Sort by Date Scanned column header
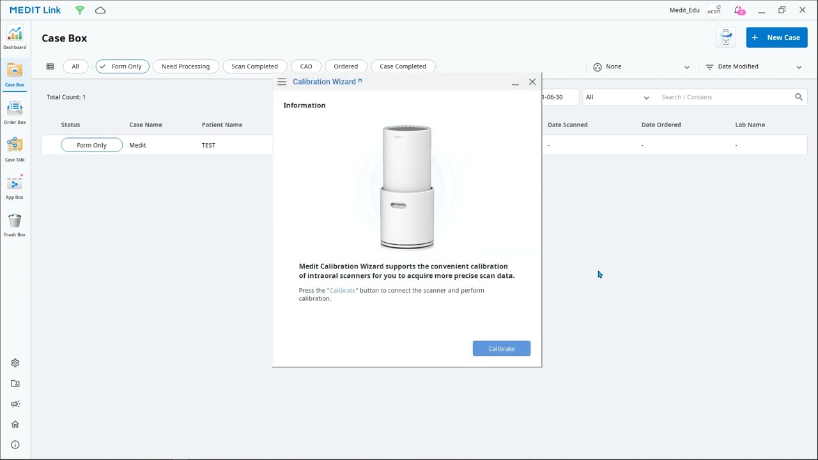Screen dimensions: 818x460 567,125
